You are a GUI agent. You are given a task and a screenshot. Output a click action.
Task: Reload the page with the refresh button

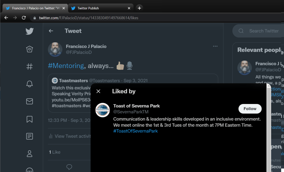[x=24, y=18]
